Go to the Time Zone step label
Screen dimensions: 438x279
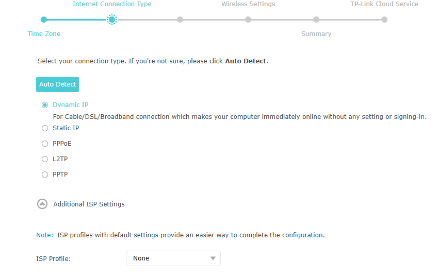pos(44,34)
